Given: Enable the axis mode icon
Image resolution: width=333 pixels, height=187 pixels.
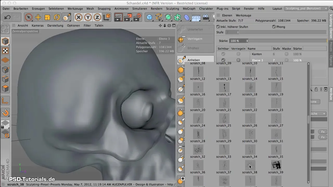Looking at the screenshot, I should click(5, 101).
